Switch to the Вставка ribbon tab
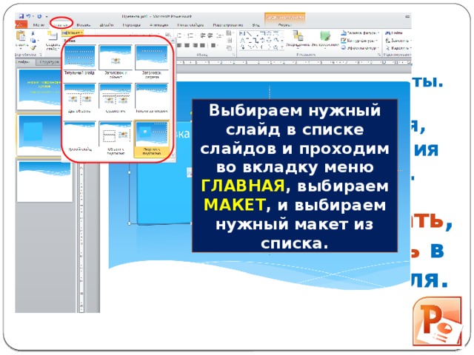The width and height of the screenshot is (474, 355). [85, 25]
